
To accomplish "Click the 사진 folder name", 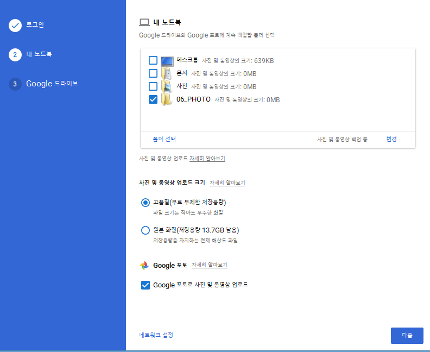I will click(182, 86).
